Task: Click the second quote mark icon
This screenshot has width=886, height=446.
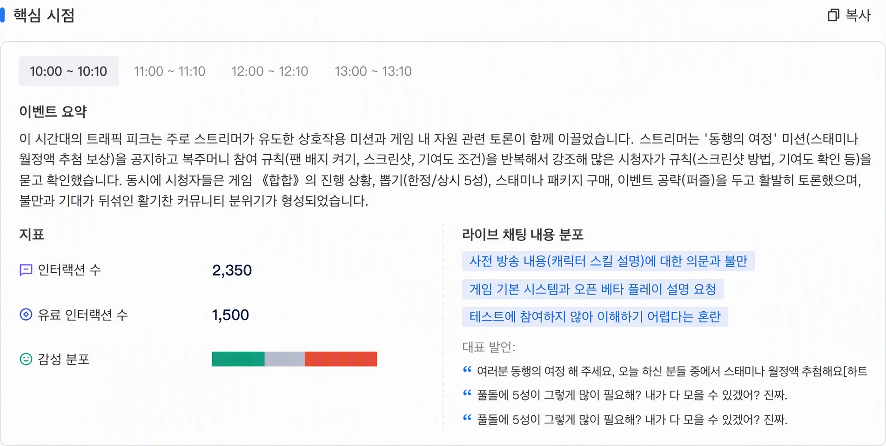Action: pos(467,394)
